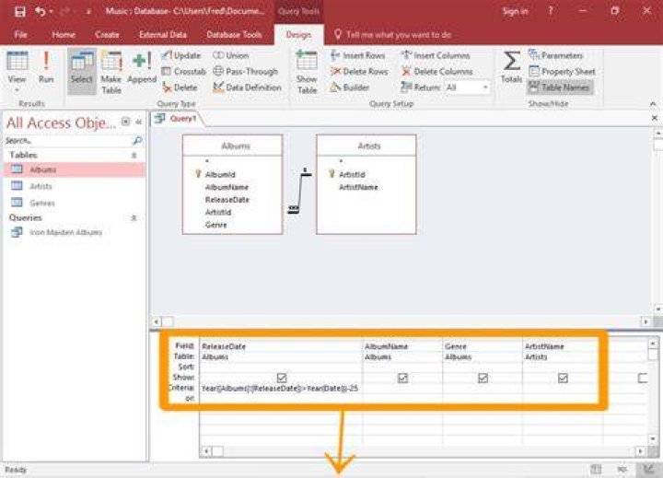Select Albums table in navigation pane
The height and width of the screenshot is (478, 663).
(x=75, y=169)
